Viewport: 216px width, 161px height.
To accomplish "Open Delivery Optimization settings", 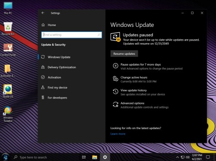I will [x=62, y=67].
